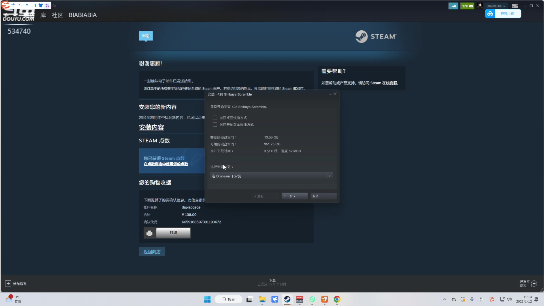Click microphone tray icon
Screen dimensions: 544x306
[472, 299]
